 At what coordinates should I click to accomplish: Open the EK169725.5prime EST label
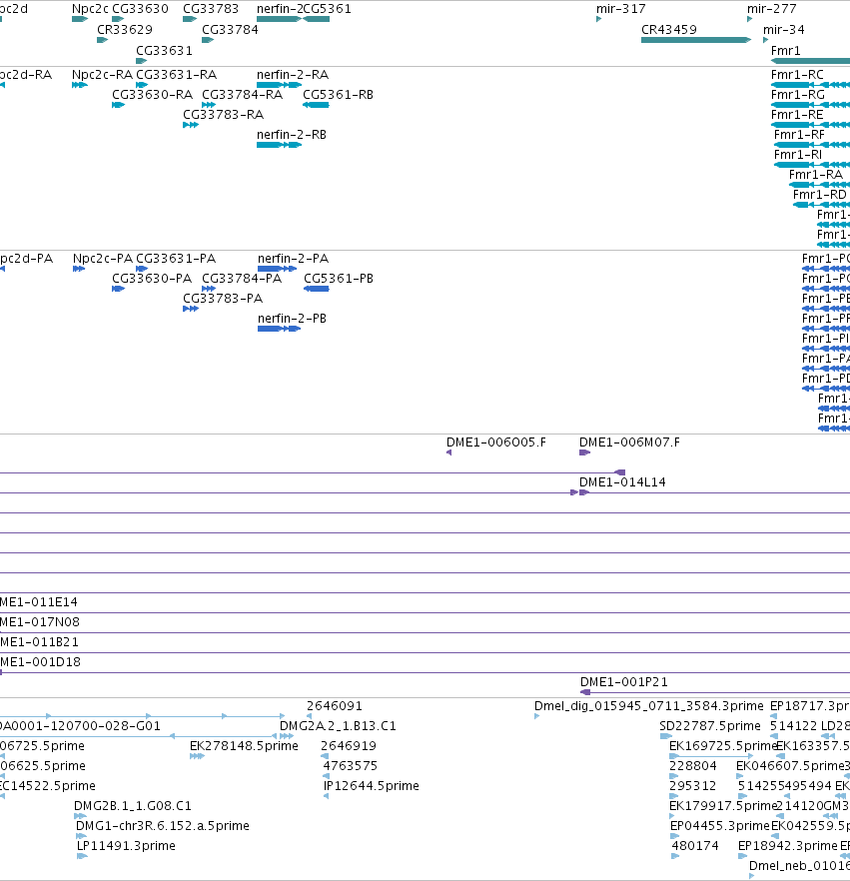point(723,746)
